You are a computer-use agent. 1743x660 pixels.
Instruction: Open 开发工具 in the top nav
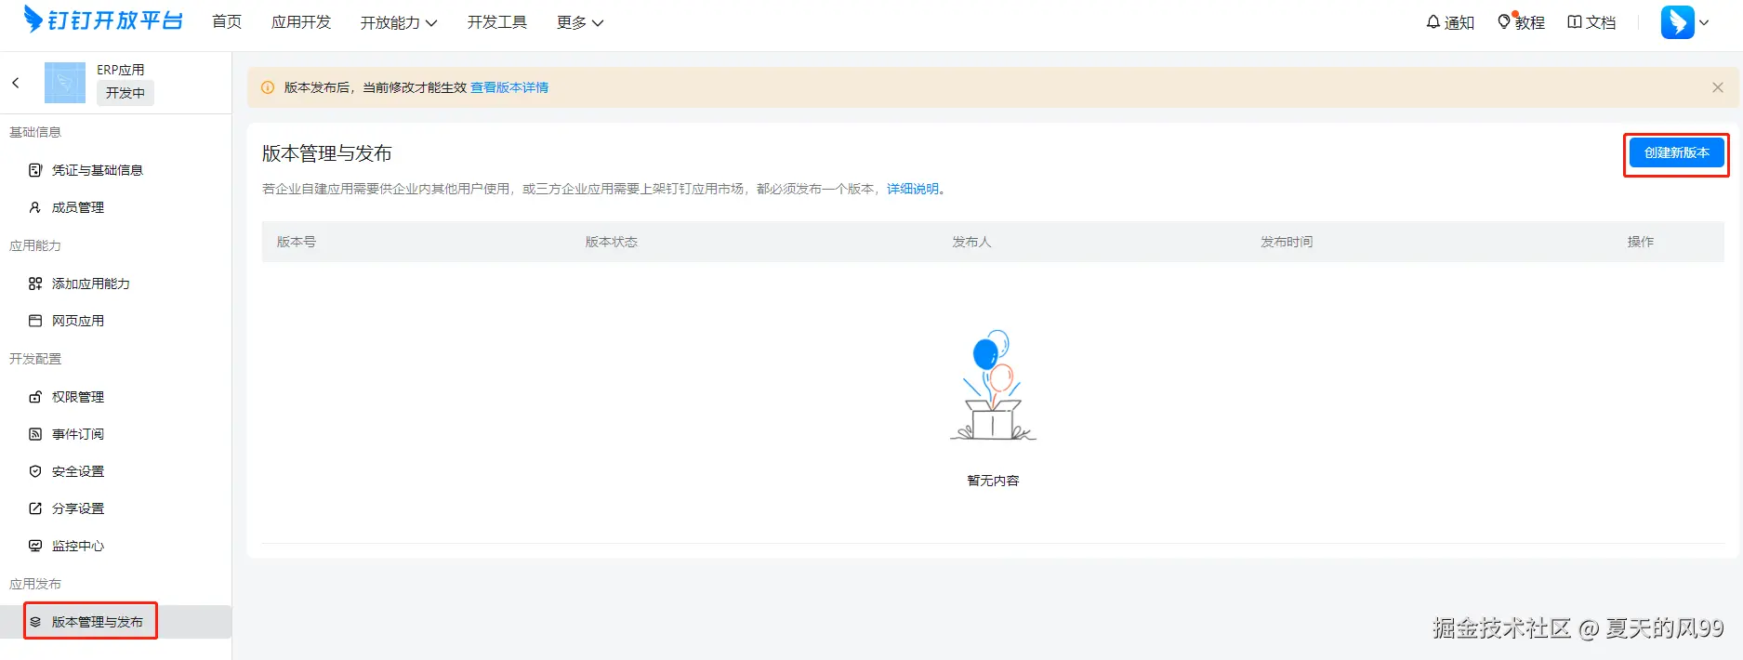pyautogui.click(x=497, y=21)
